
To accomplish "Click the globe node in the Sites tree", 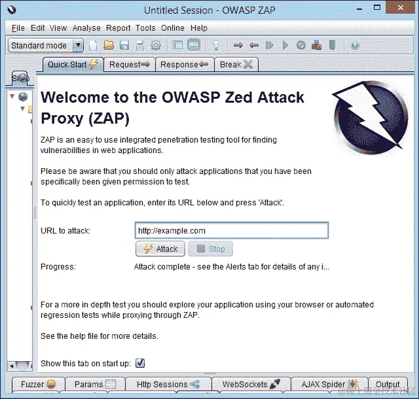I will [23, 96].
